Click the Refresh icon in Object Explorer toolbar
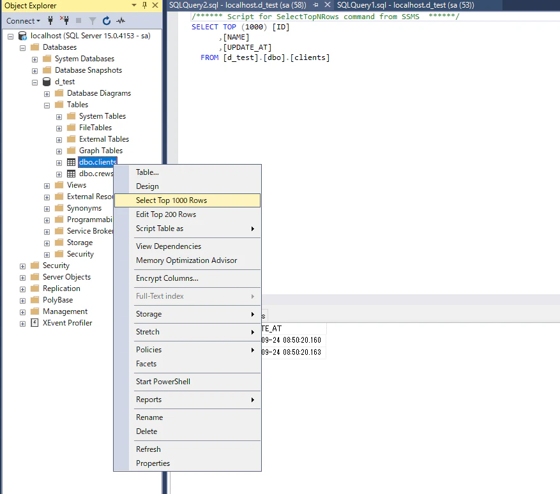The height and width of the screenshot is (494, 560). pyautogui.click(x=107, y=20)
